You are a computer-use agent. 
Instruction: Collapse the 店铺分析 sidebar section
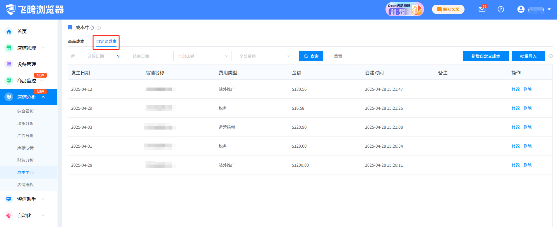[x=43, y=97]
